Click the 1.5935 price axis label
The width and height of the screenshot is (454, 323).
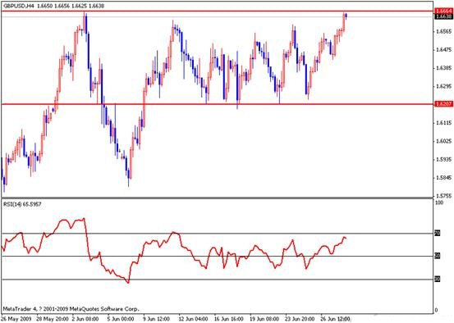(x=444, y=159)
